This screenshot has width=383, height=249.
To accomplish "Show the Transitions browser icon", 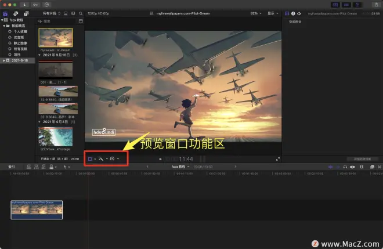I will (380, 167).
